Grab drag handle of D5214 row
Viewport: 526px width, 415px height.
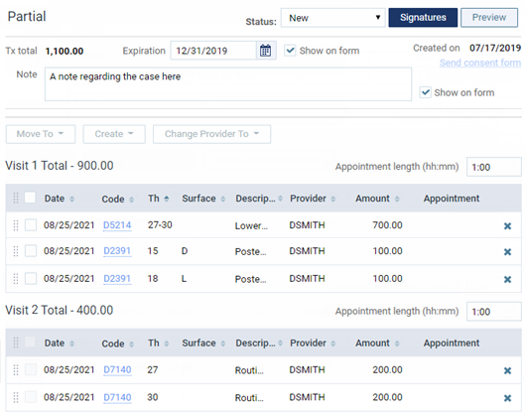coord(16,225)
